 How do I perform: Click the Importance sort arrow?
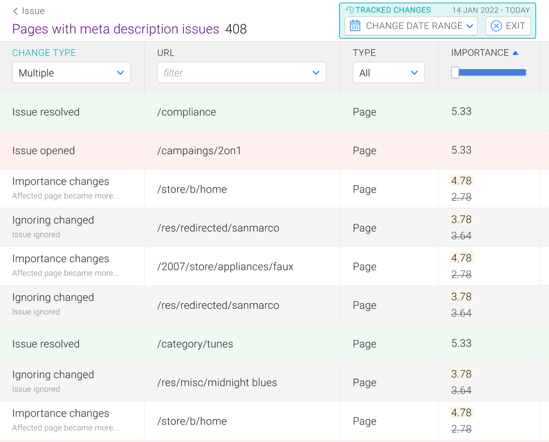[516, 53]
